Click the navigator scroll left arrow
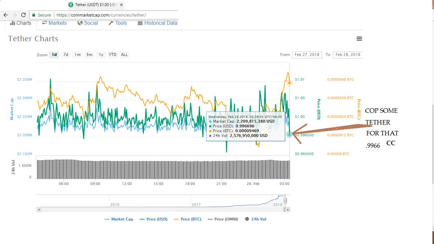 (38, 209)
